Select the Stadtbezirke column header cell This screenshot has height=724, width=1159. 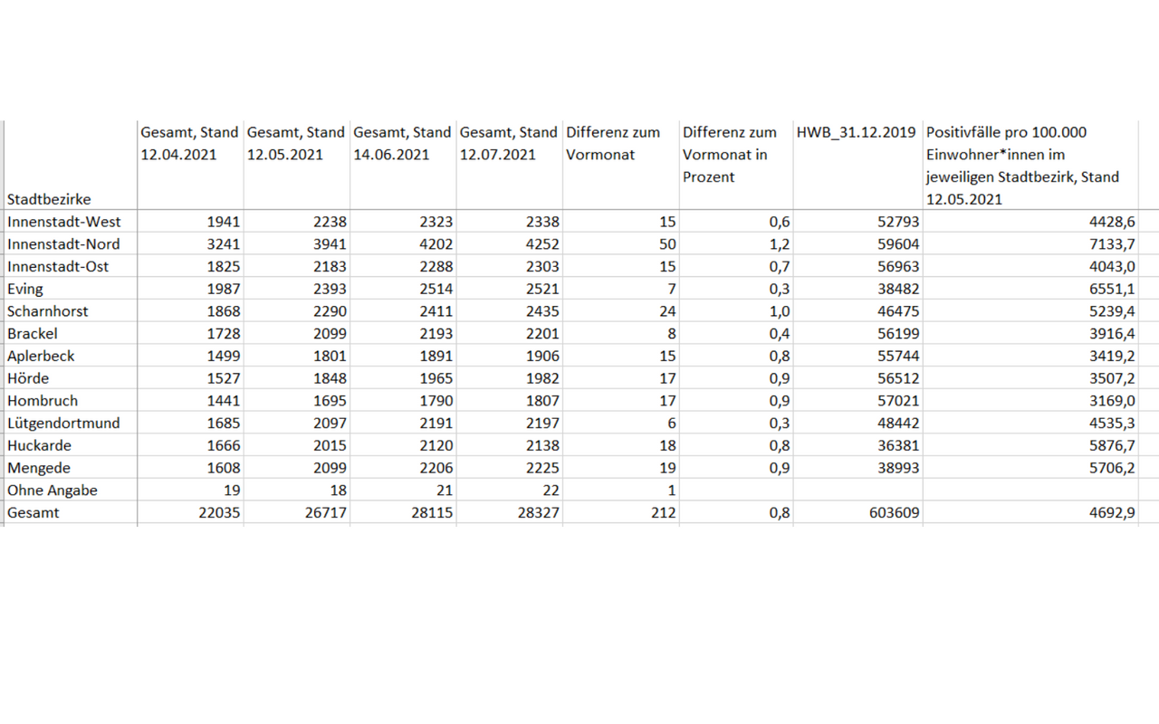[x=49, y=199]
